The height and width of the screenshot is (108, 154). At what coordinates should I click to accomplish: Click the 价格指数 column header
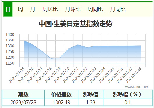tap(61, 94)
